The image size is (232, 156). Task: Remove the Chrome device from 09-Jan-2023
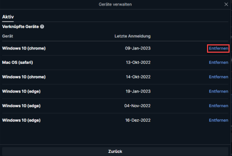coord(218,48)
